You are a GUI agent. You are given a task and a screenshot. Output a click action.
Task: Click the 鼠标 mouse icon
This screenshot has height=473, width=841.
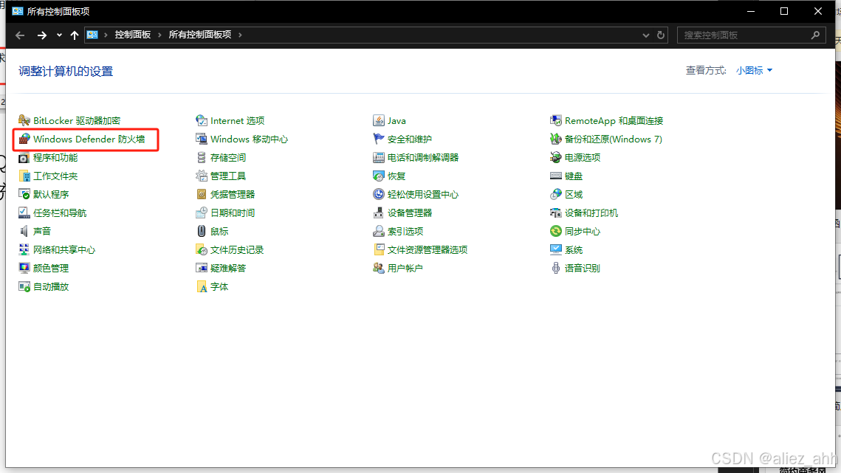(201, 231)
